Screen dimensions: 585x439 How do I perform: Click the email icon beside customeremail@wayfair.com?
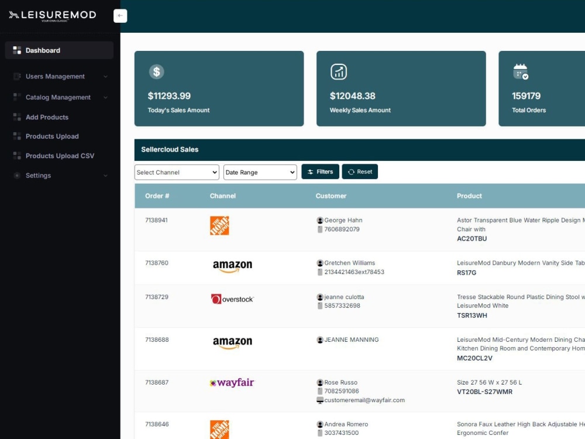tap(320, 400)
